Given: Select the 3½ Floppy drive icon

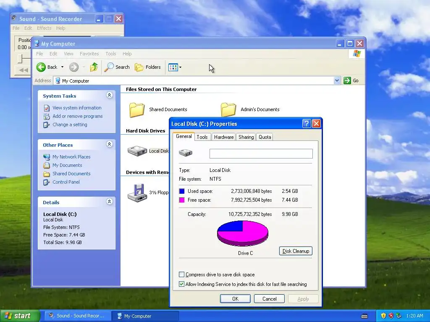Looking at the screenshot, I should click(137, 193).
